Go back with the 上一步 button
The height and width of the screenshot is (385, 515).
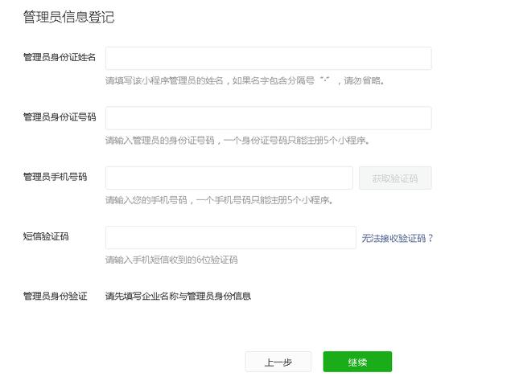point(278,362)
